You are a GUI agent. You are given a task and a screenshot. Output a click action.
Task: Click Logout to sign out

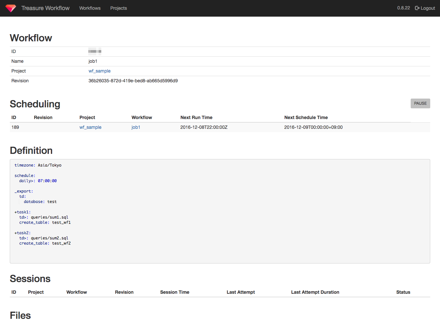(x=427, y=8)
